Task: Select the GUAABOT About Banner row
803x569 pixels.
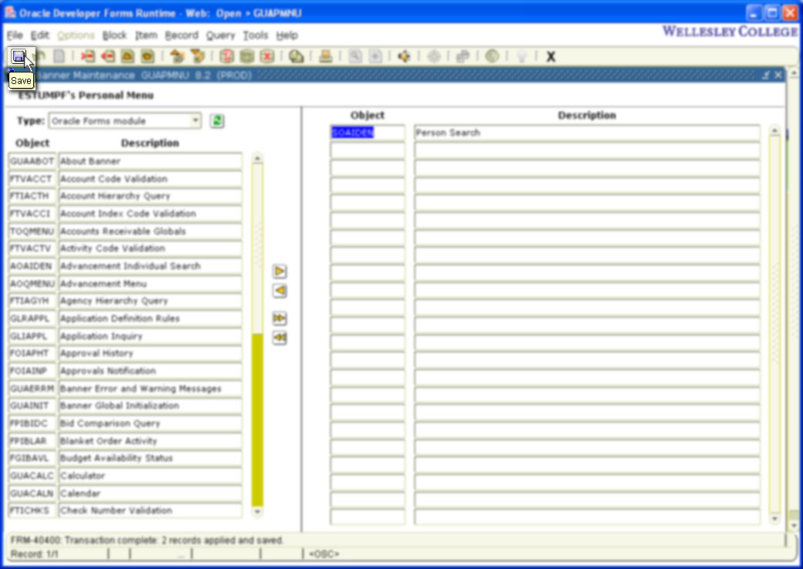Action: (125, 161)
